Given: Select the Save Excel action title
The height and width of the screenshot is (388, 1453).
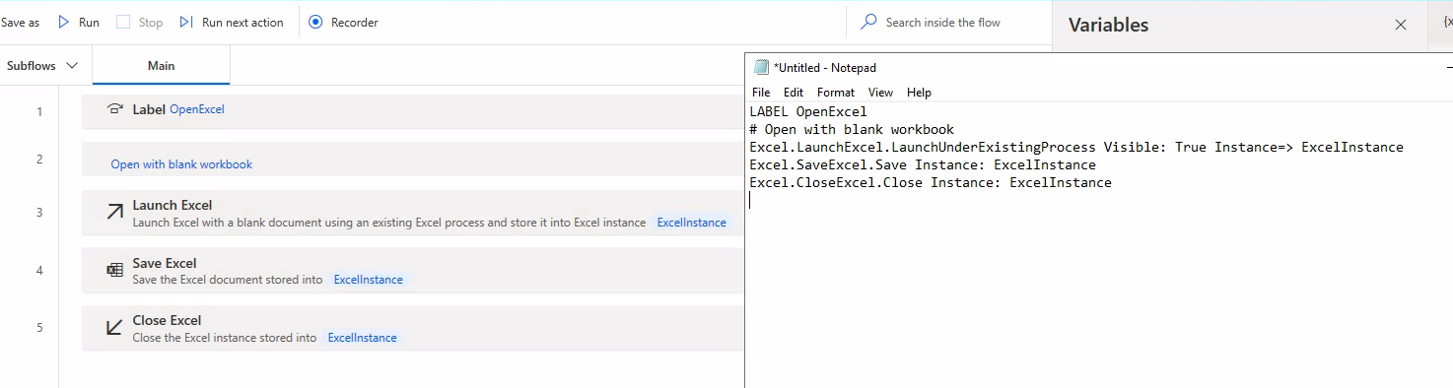Looking at the screenshot, I should (165, 263).
